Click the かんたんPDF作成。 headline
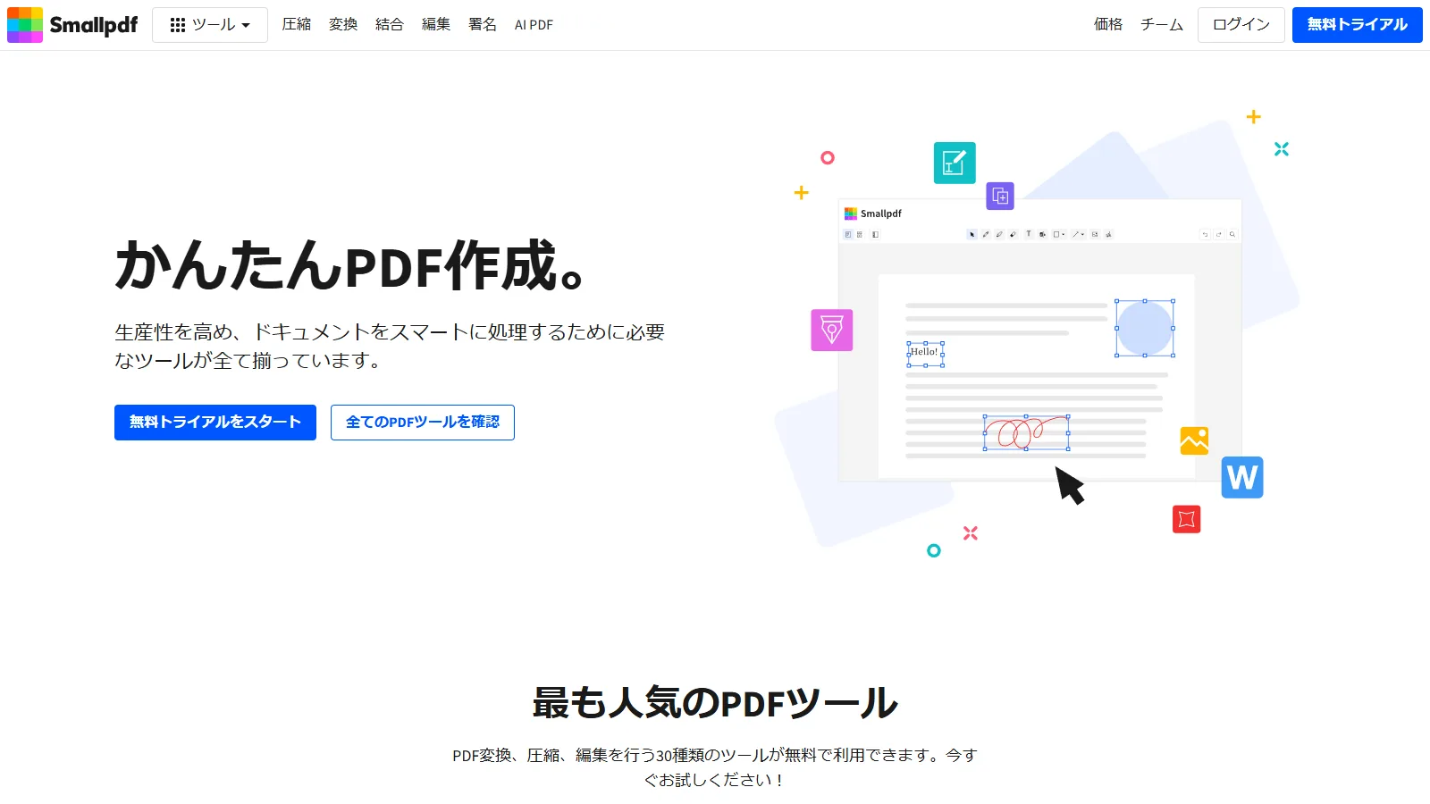This screenshot has height=804, width=1430. 349,265
